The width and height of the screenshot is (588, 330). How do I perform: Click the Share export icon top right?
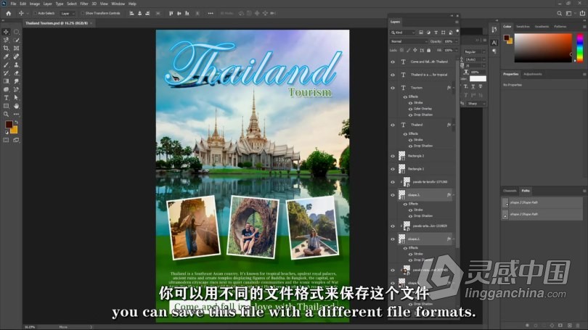(x=582, y=13)
